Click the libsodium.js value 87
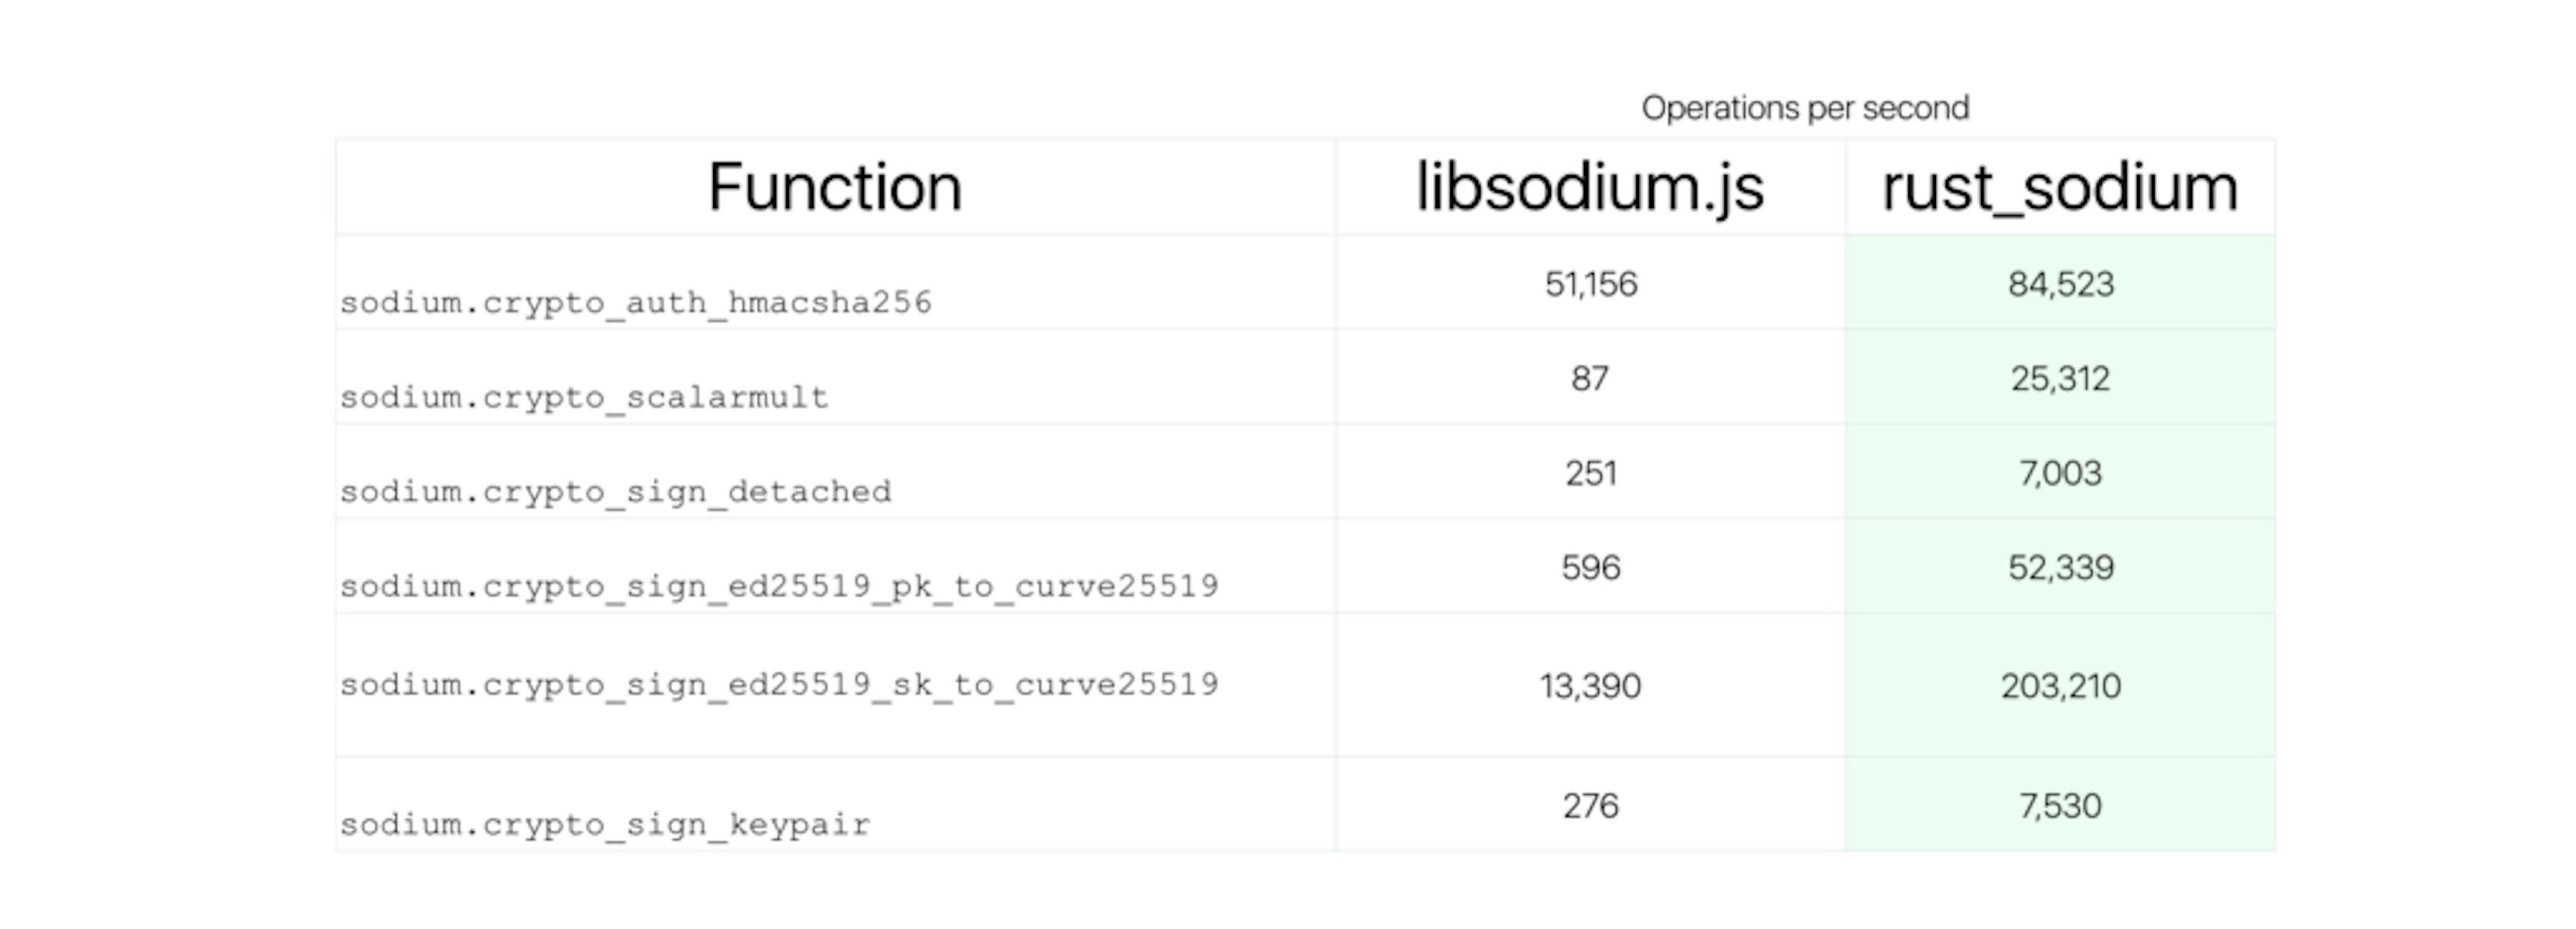Image resolution: width=2576 pixels, height=929 pixels. pos(1590,379)
